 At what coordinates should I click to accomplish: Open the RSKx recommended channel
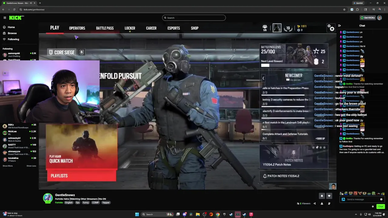click(x=19, y=126)
